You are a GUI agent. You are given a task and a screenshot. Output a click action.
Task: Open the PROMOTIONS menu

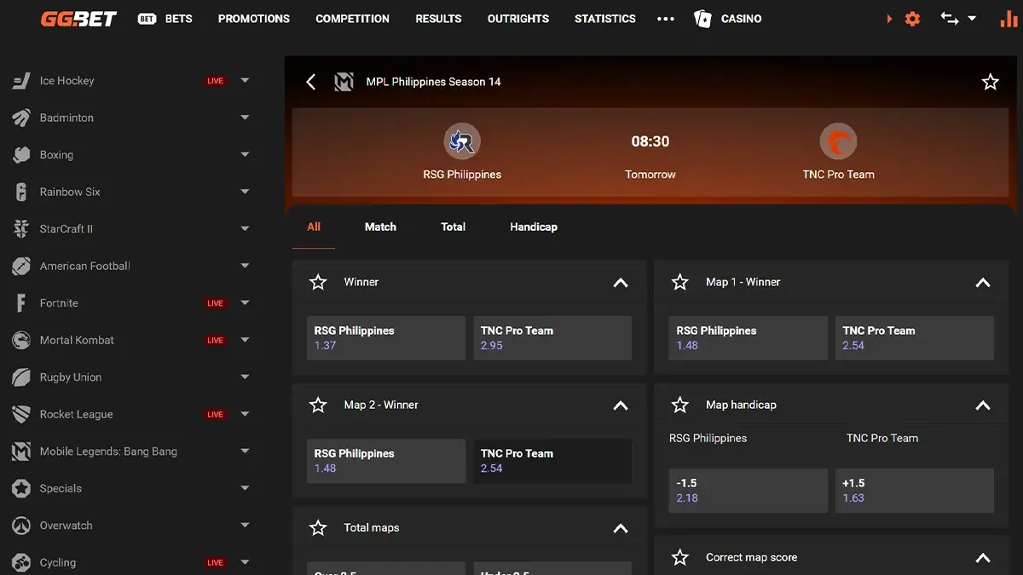point(254,18)
